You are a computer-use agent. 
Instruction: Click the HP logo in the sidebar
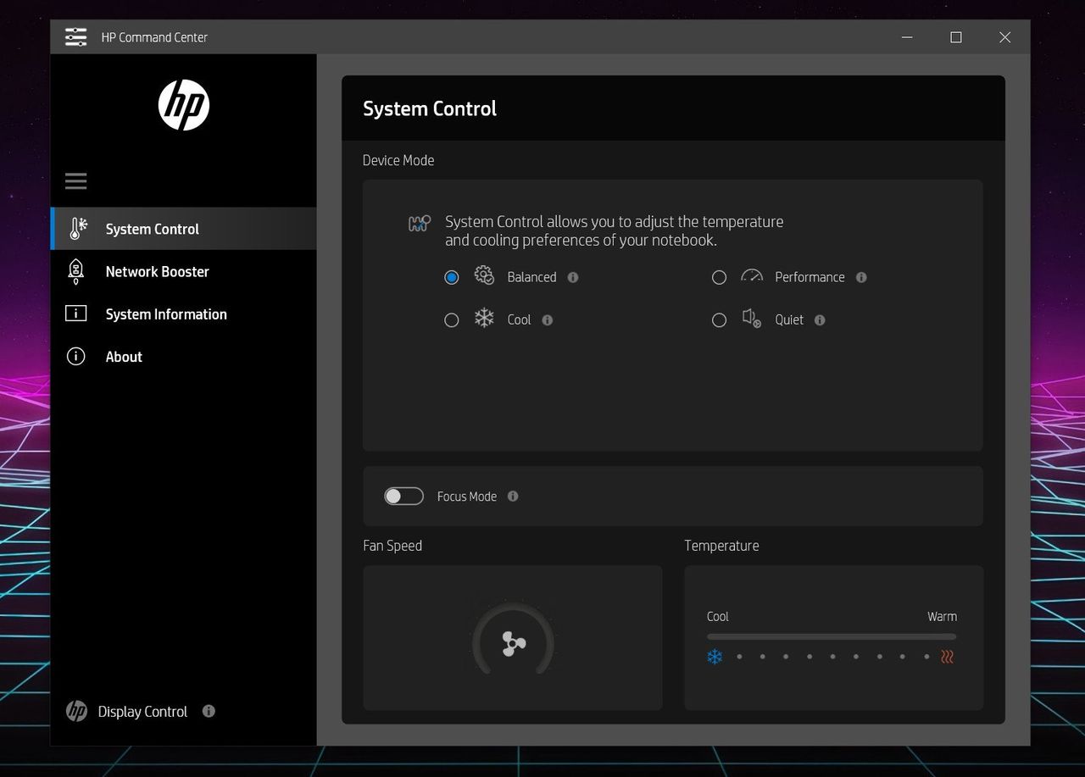point(183,105)
